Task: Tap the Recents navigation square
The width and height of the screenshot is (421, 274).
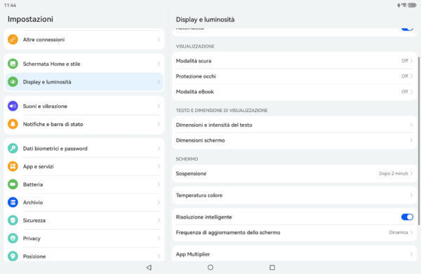Action: (x=272, y=267)
